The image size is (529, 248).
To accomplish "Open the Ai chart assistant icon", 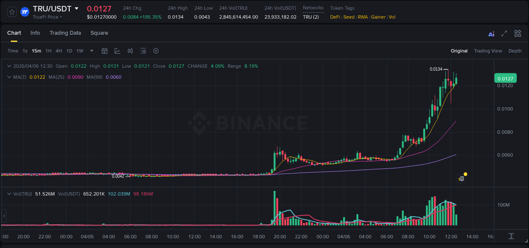I will click(x=491, y=34).
